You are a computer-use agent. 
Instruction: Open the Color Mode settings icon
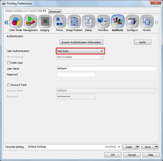coord(16,21)
